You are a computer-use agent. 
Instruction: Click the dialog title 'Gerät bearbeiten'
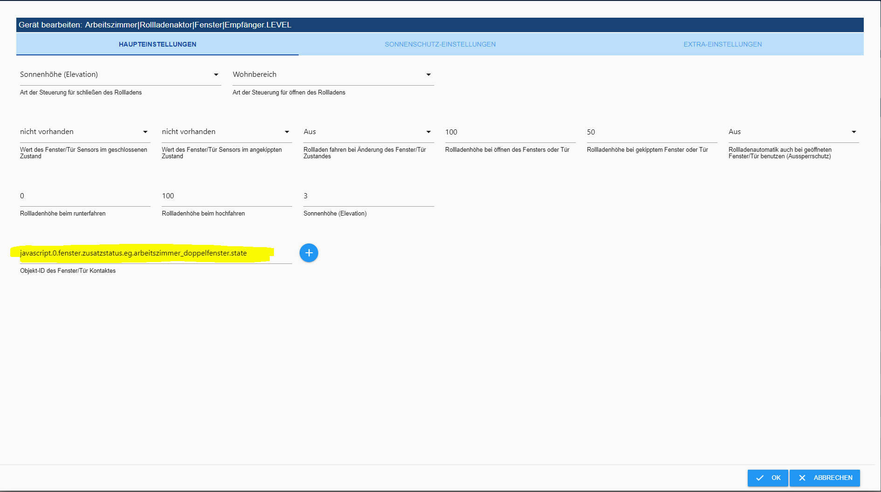pos(50,25)
